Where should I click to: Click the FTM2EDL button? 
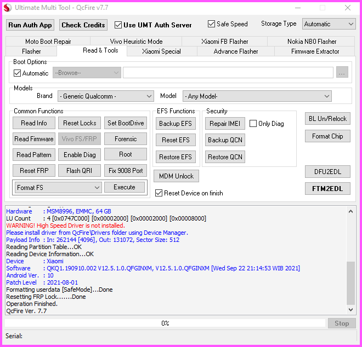tap(327, 189)
